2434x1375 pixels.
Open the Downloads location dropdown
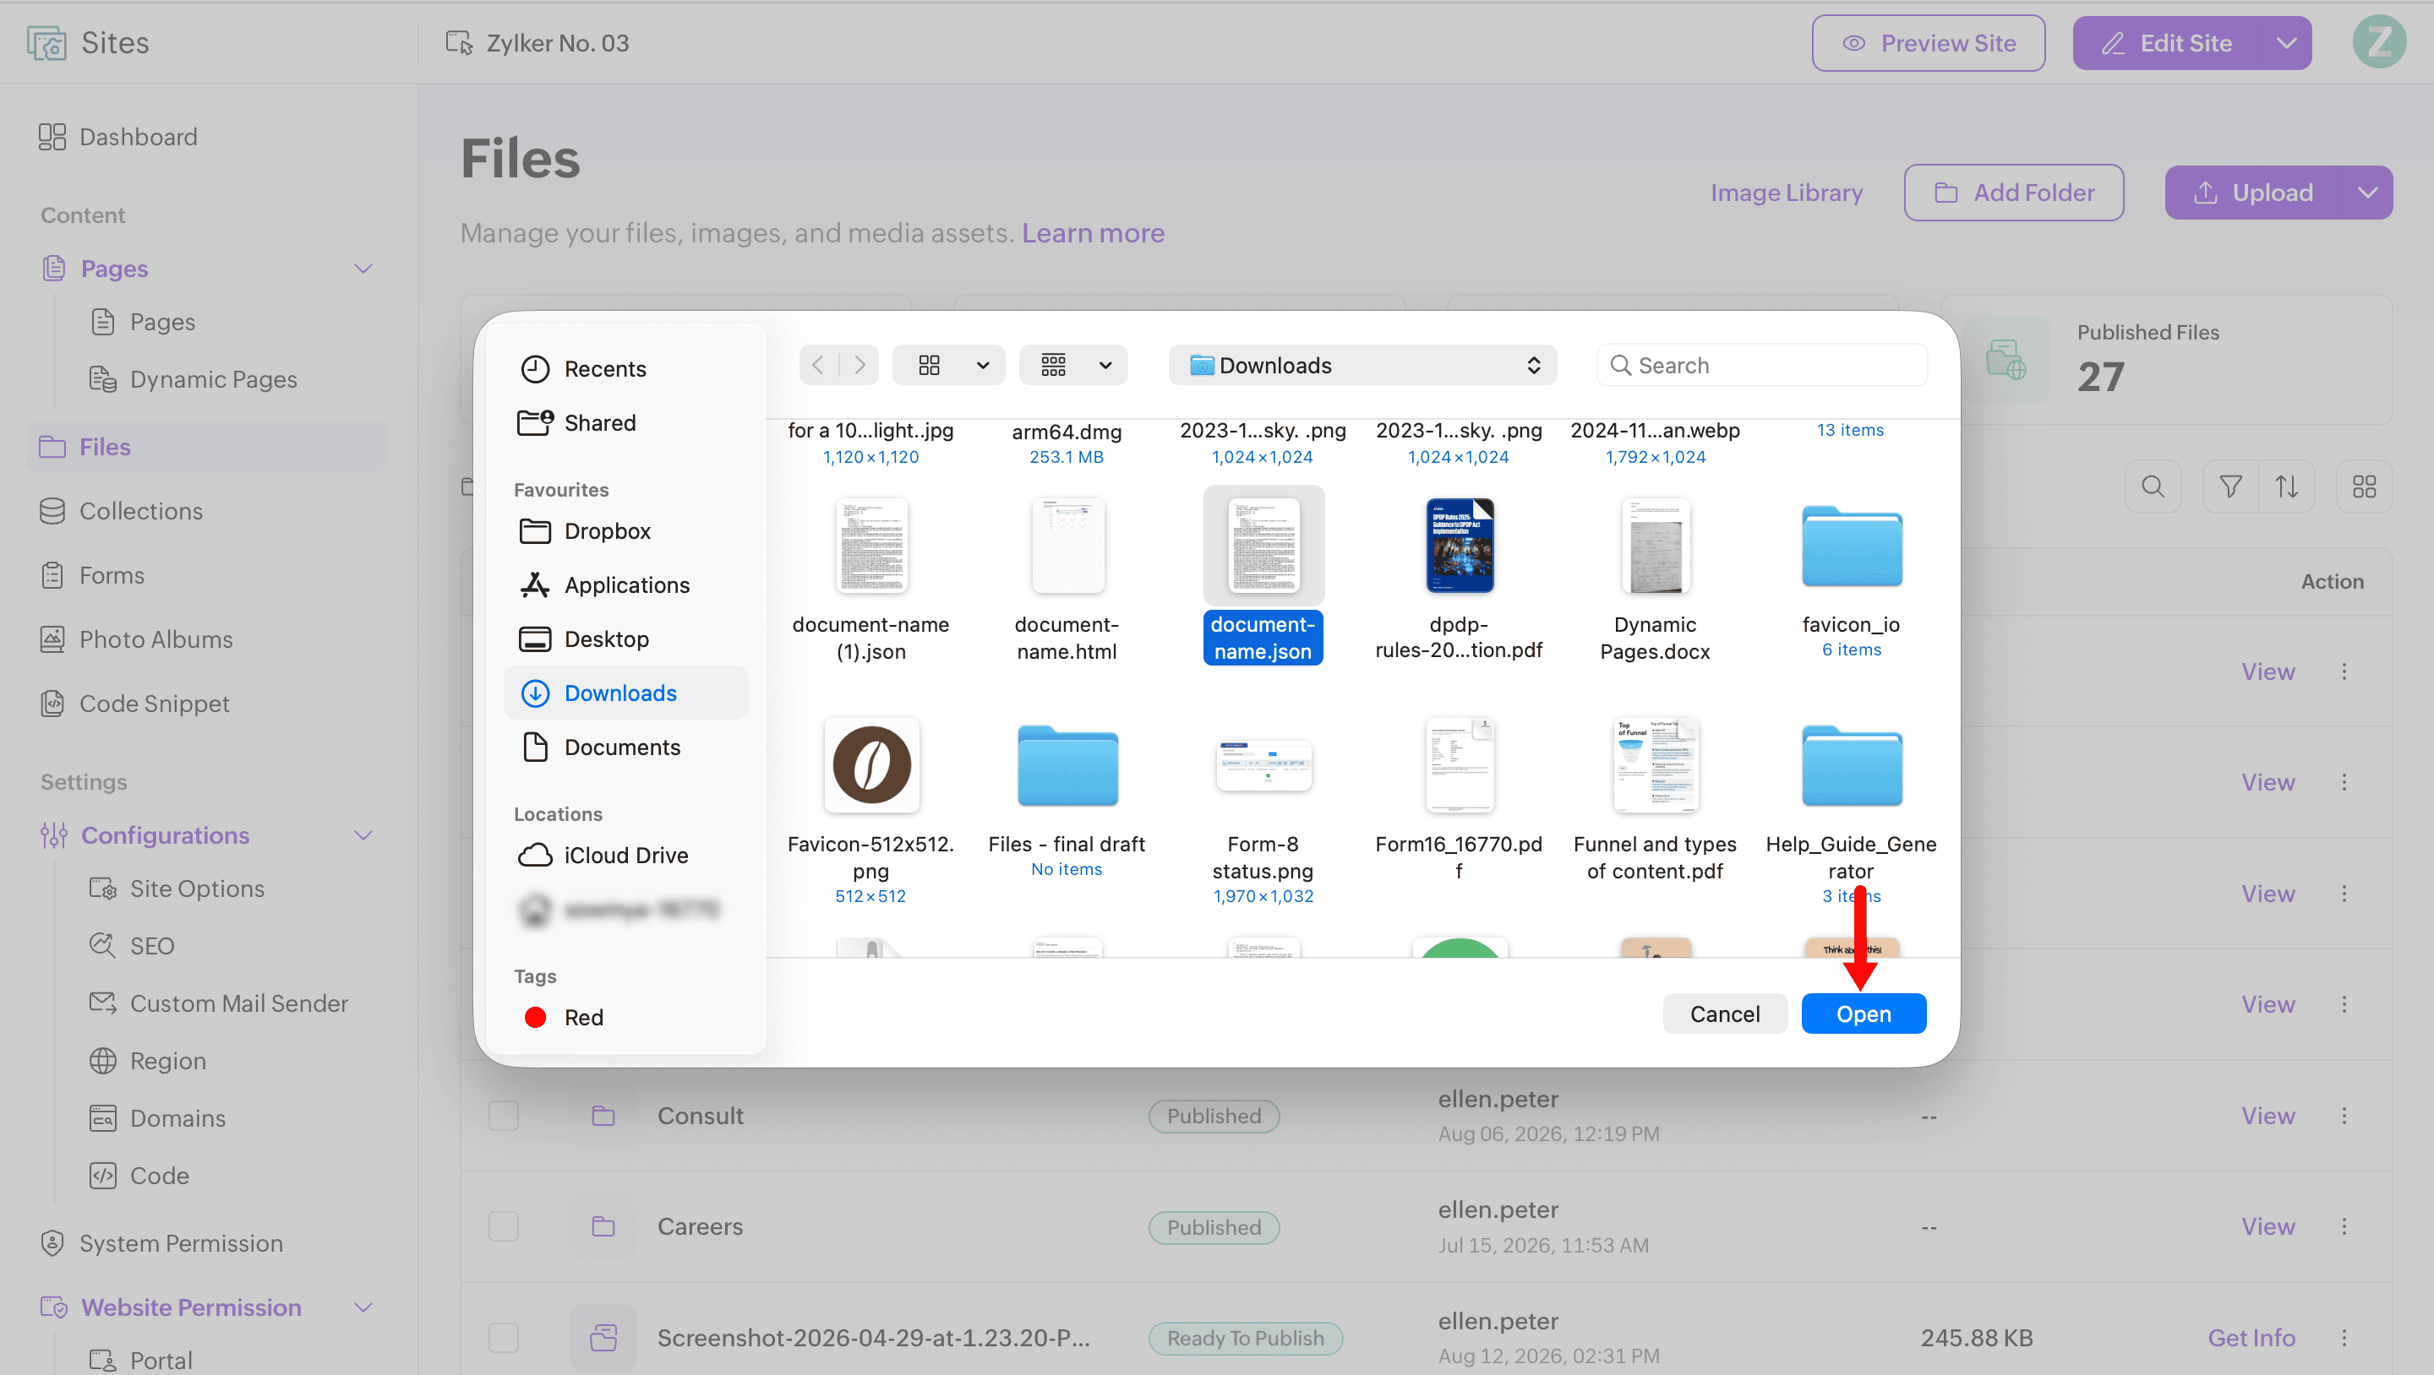click(x=1362, y=365)
